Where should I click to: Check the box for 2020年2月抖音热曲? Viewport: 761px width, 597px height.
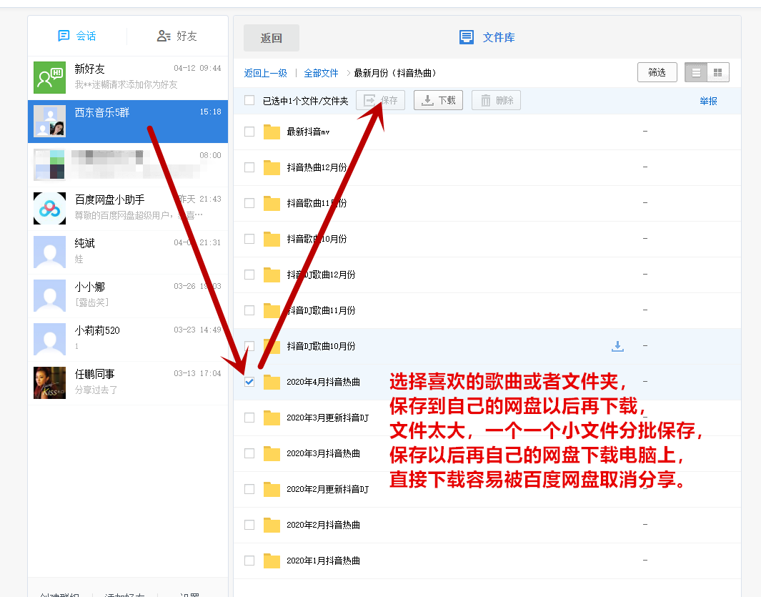click(x=249, y=525)
